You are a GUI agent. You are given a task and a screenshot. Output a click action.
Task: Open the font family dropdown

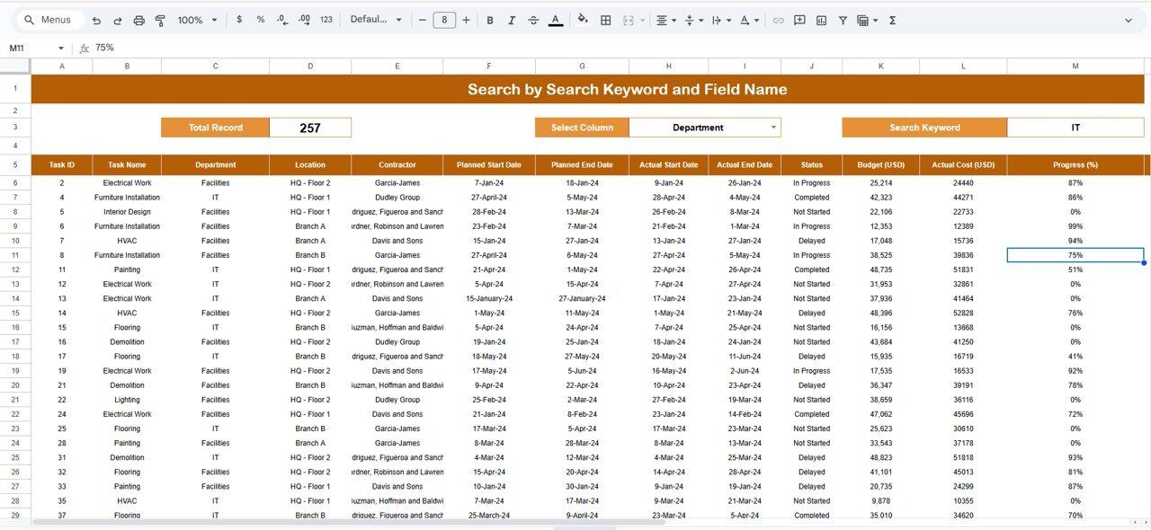pos(376,20)
